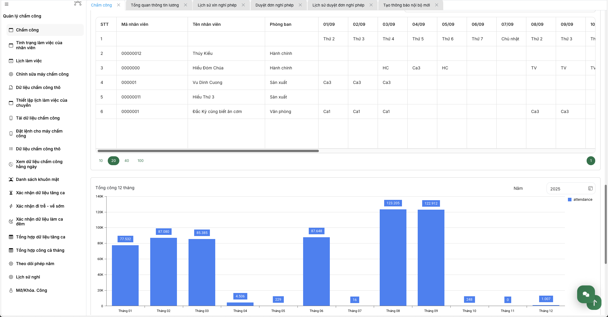Switch to Tổng quan thông tin lương tab
Viewport: 608px width, 317px height.
[155, 5]
